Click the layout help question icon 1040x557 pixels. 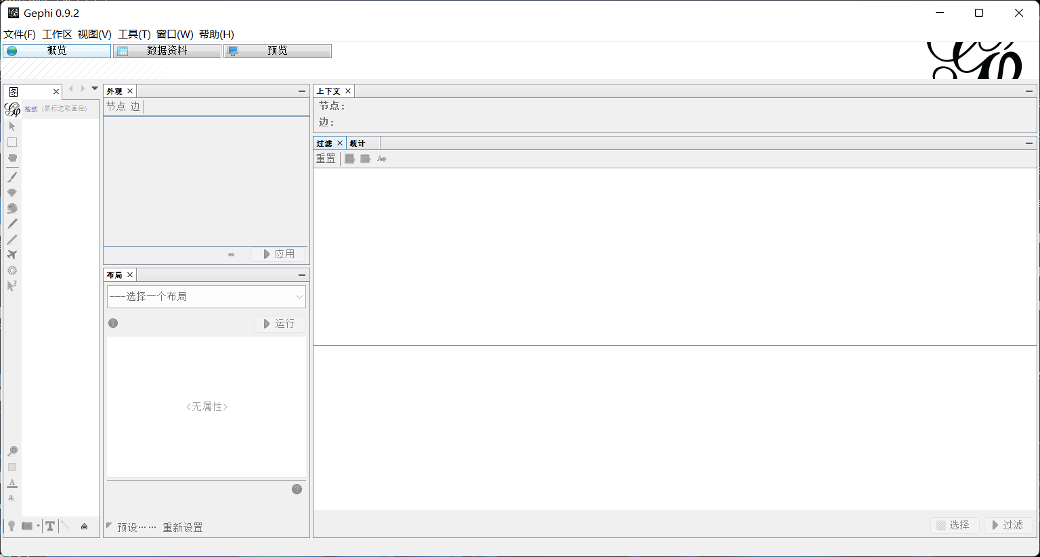(297, 489)
